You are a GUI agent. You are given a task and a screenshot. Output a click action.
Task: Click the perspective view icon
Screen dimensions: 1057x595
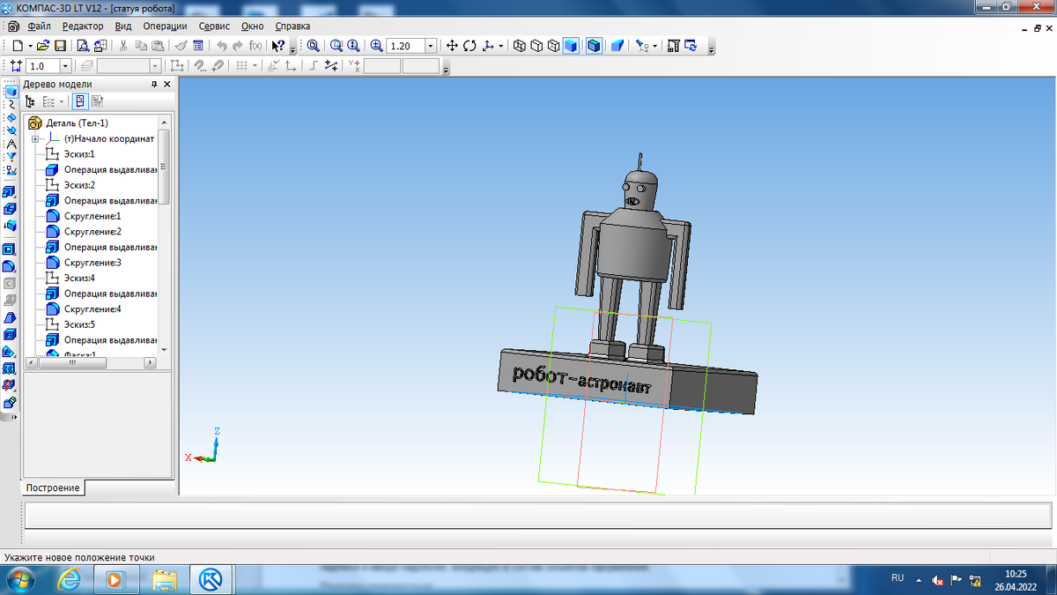pyautogui.click(x=617, y=46)
